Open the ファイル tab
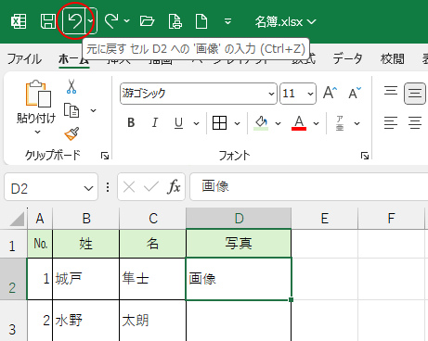 24,58
